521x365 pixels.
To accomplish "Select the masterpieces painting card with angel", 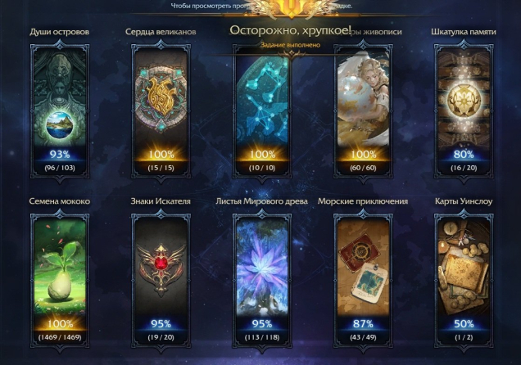I will pos(363,111).
